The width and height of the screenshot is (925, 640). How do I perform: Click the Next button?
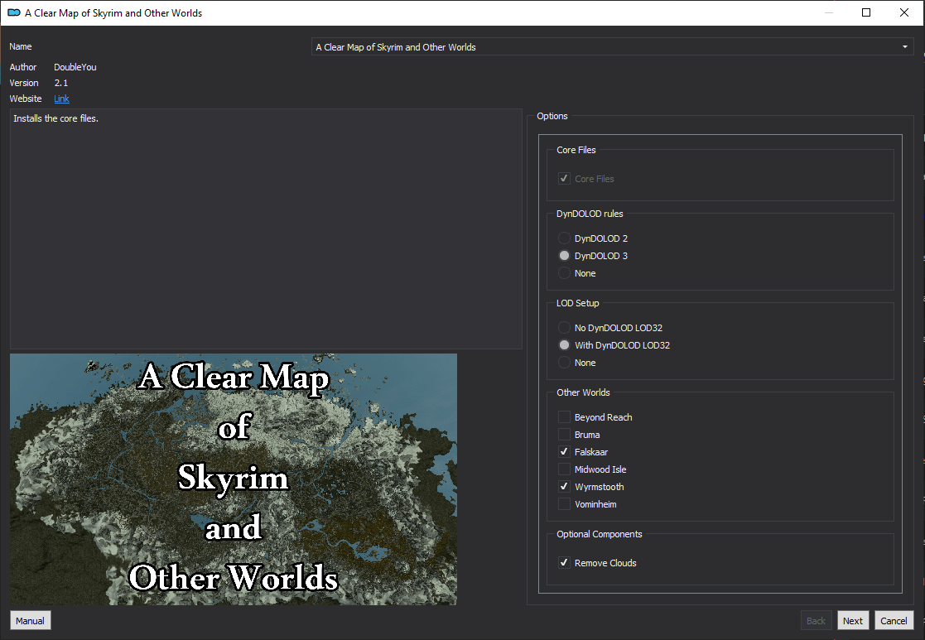pos(852,620)
